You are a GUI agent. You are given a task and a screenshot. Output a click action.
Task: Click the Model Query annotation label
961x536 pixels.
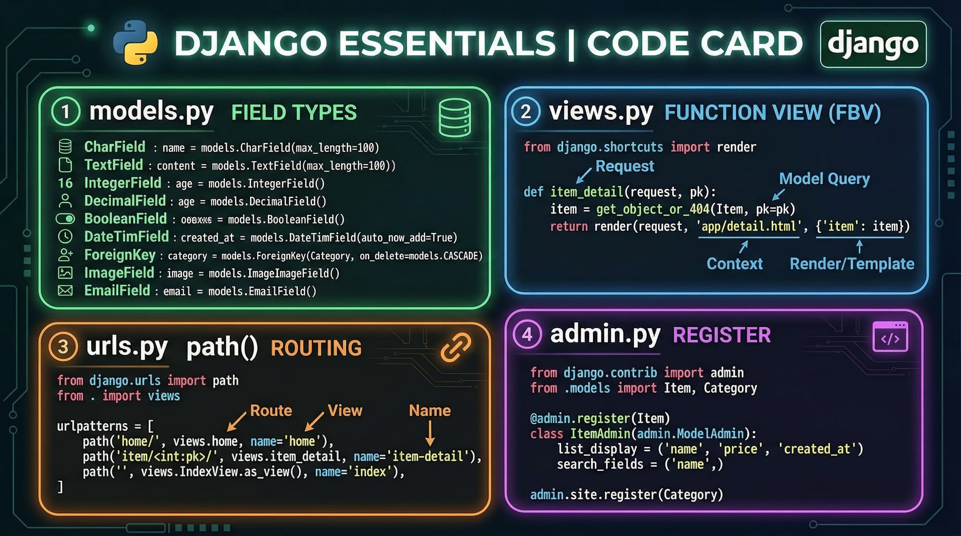[x=824, y=179]
